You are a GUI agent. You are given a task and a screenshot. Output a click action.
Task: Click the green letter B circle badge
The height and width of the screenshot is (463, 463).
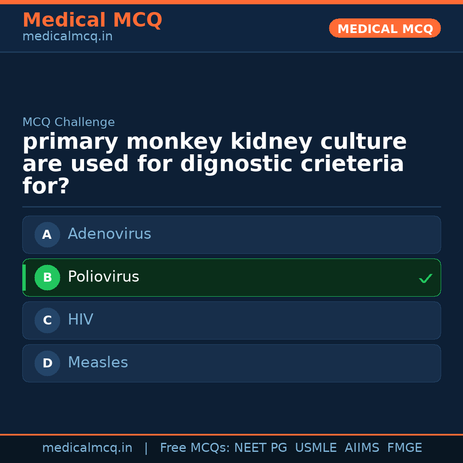(47, 277)
